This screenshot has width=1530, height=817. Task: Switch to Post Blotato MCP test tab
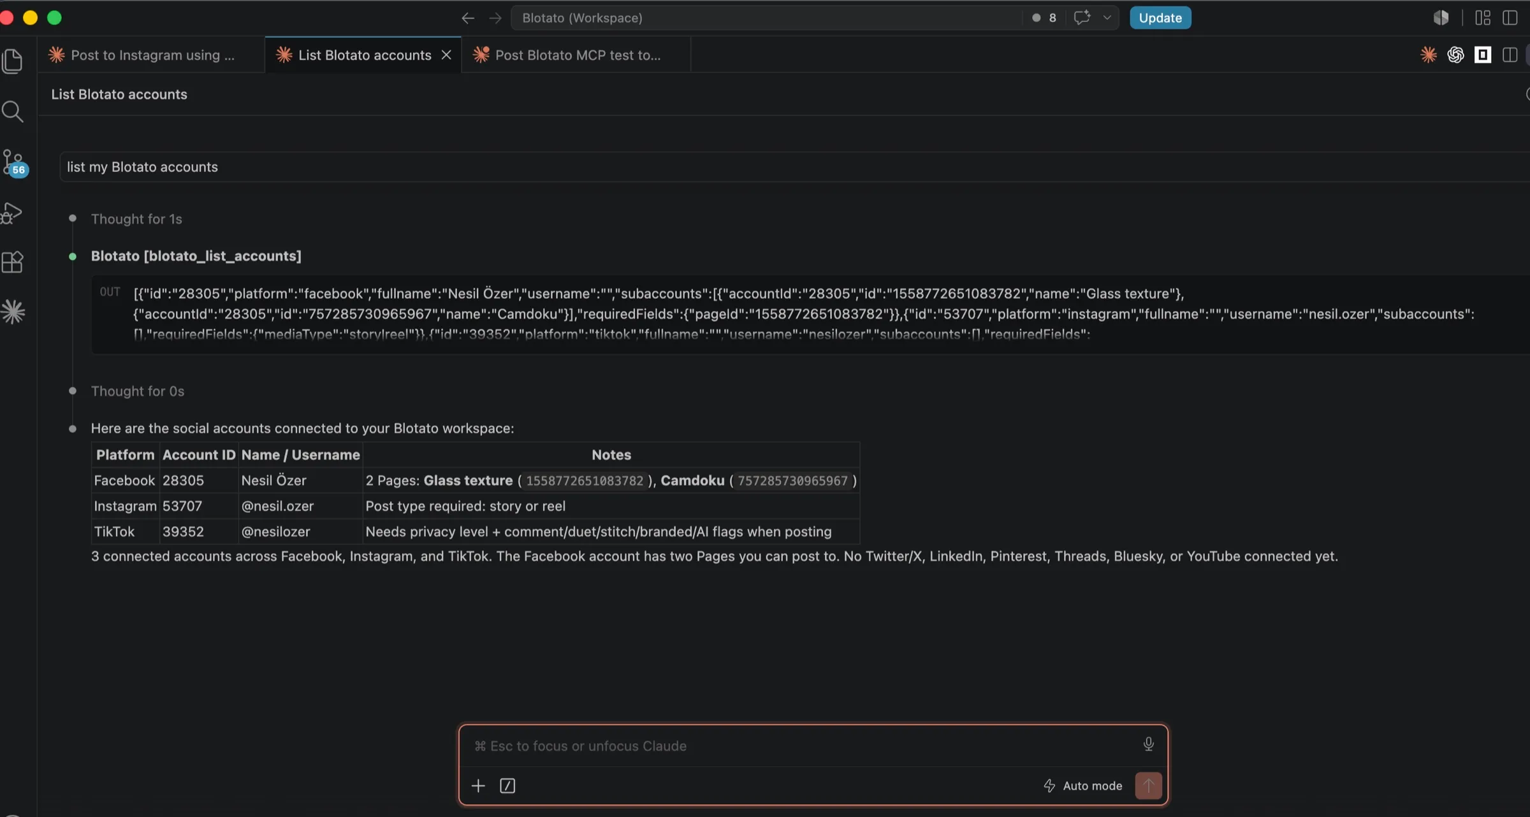click(577, 55)
